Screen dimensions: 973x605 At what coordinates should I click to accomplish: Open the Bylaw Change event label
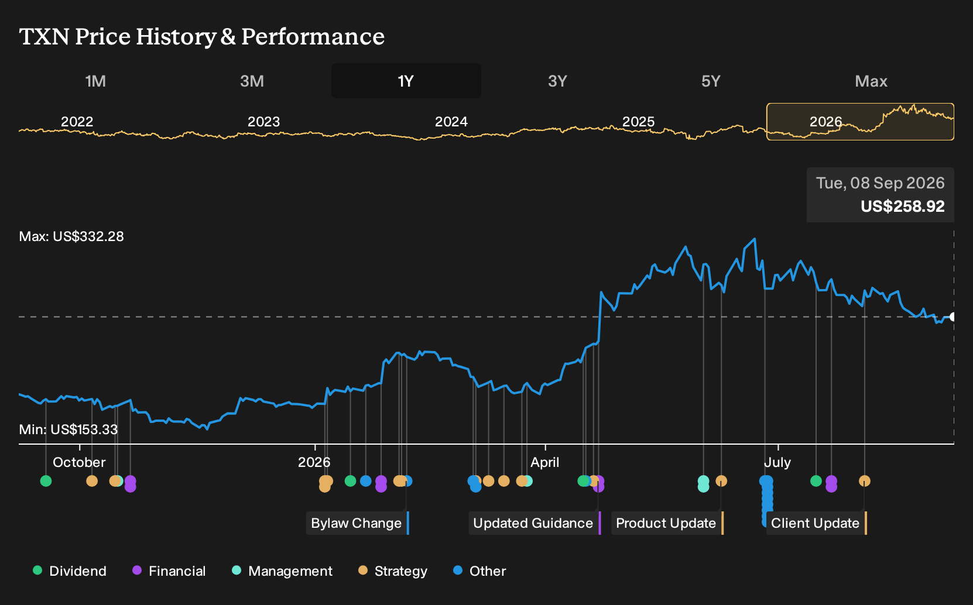pos(357,523)
